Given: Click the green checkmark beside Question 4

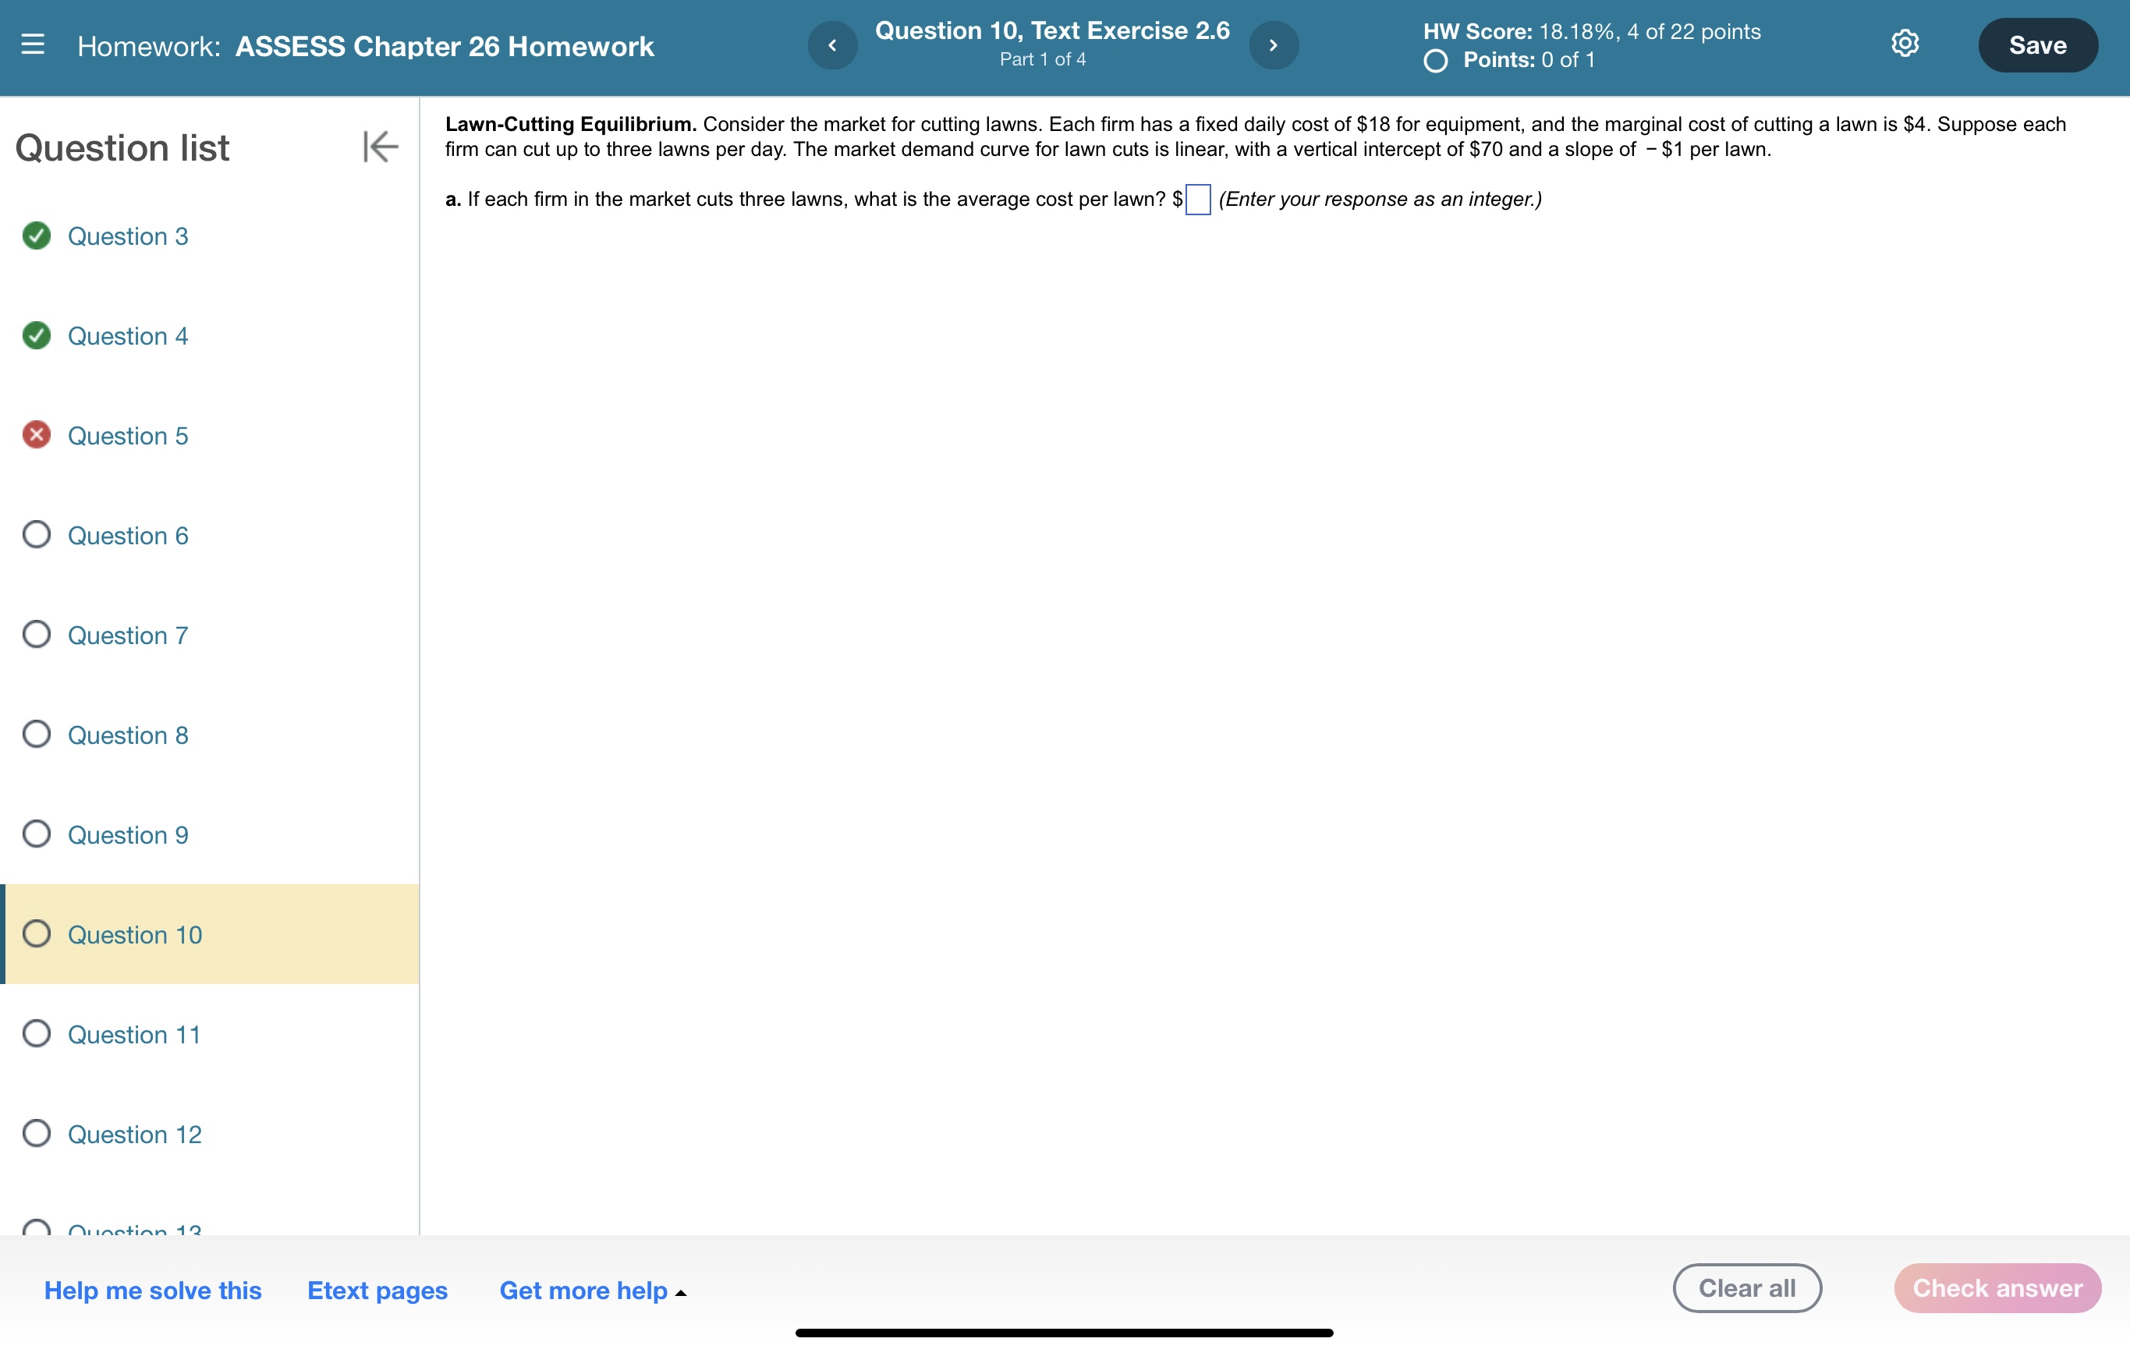Looking at the screenshot, I should click(x=36, y=335).
